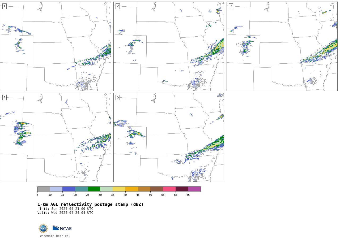Click the colorbar tick label 20
This screenshot has width=340, height=239.
click(x=75, y=195)
